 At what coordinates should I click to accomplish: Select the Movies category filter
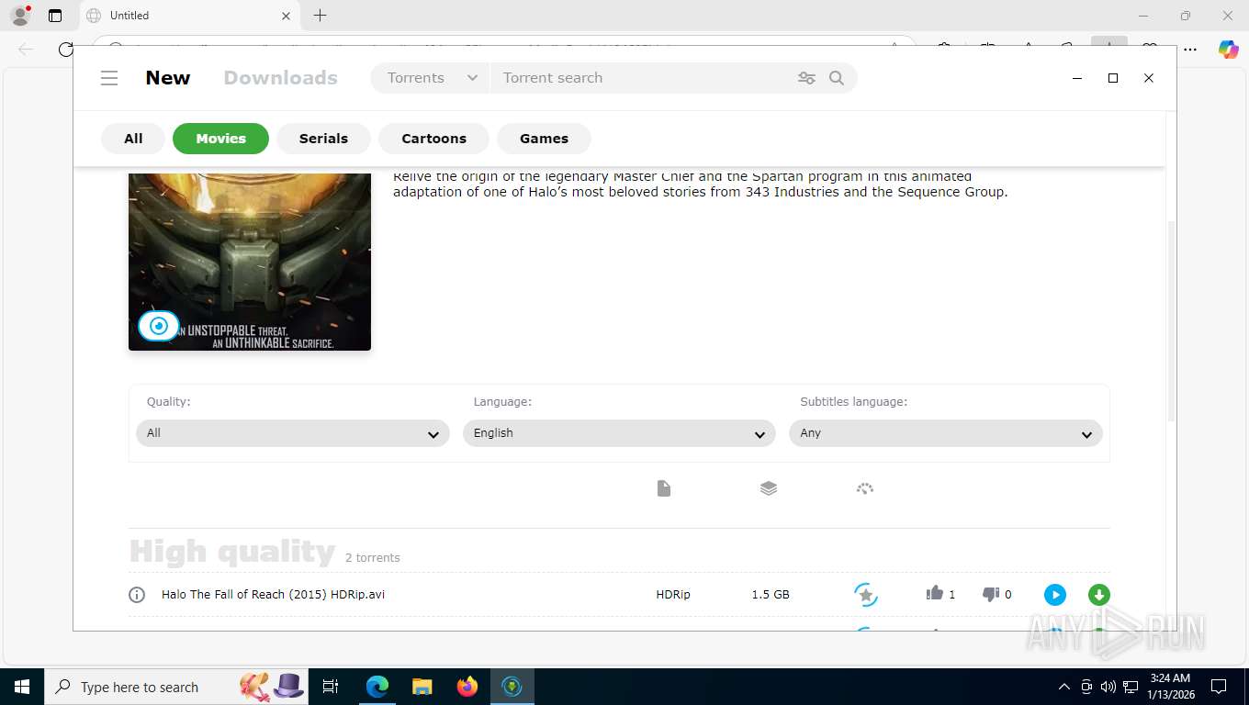click(x=220, y=139)
